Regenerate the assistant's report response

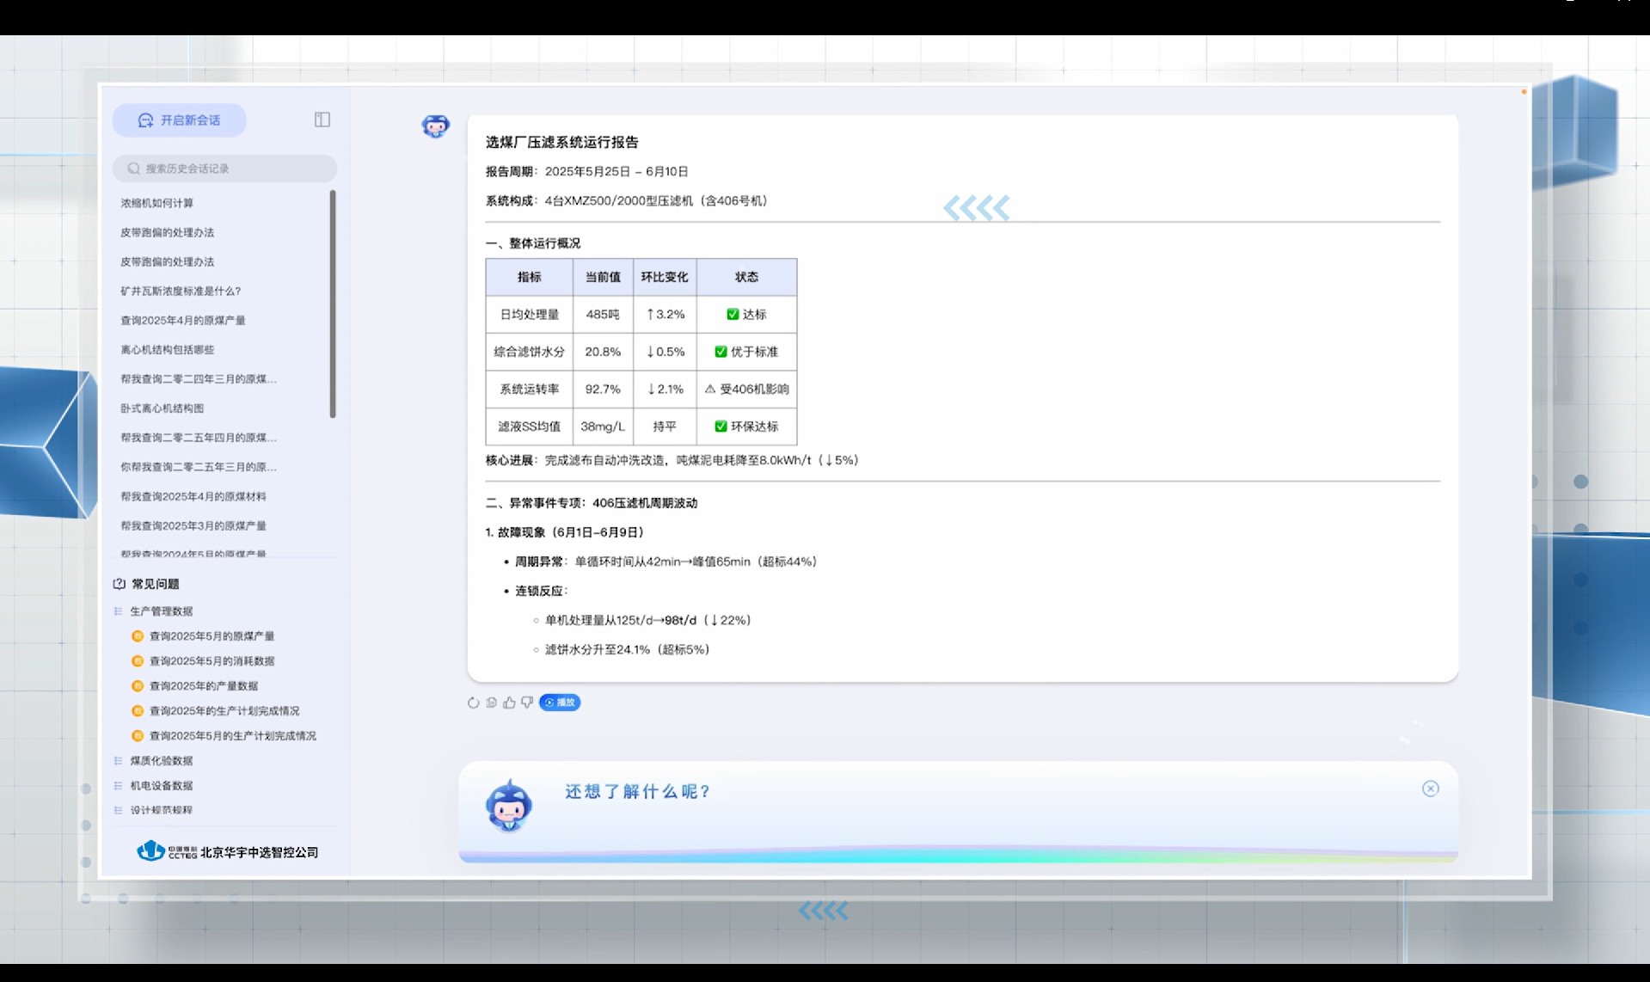click(x=473, y=703)
